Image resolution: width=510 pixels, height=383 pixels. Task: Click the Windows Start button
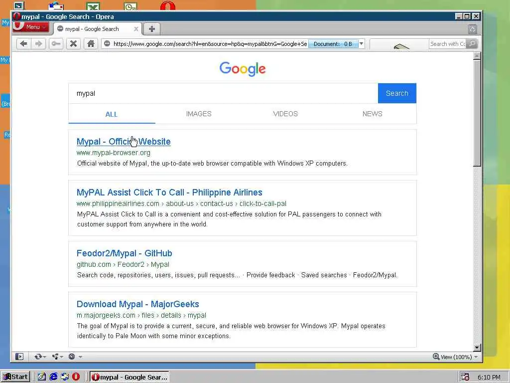click(x=15, y=377)
